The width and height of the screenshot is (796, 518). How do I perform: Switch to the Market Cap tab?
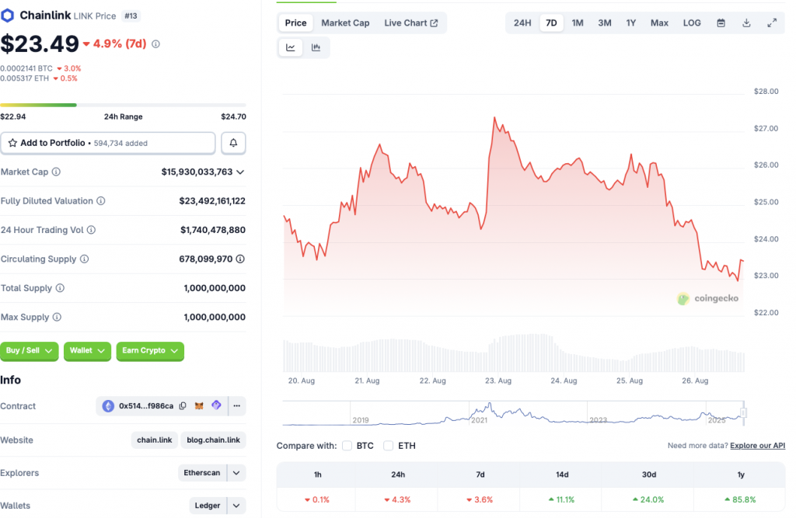pos(345,23)
